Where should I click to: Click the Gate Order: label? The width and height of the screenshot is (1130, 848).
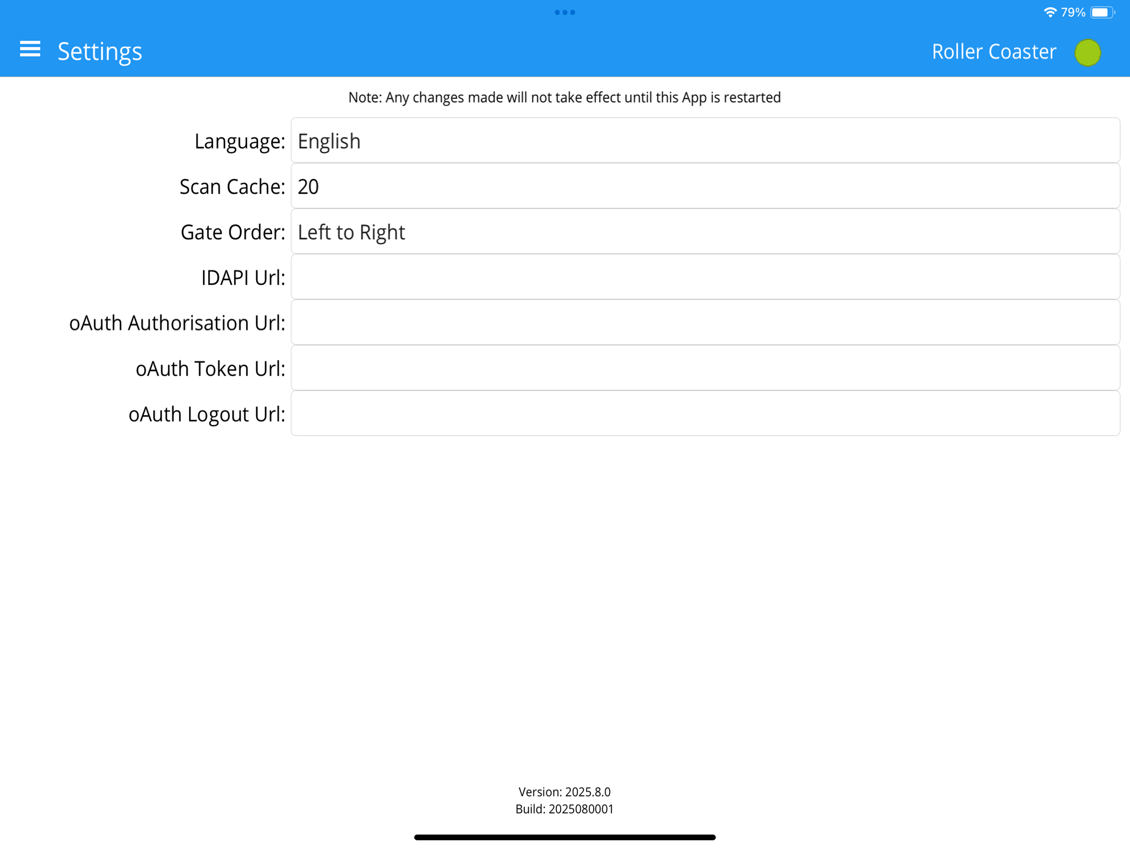pos(233,232)
